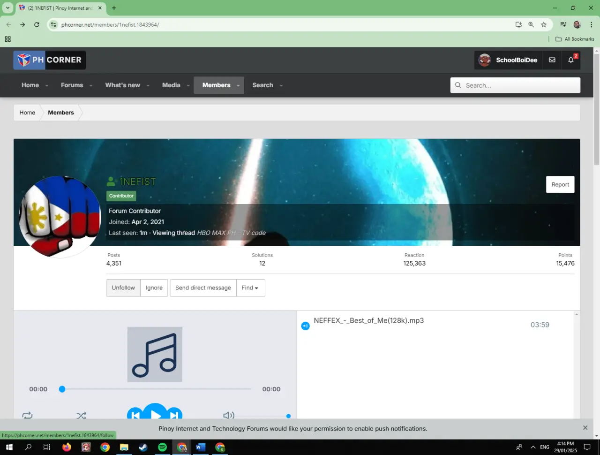This screenshot has width=600, height=455.
Task: Bookmark this page with the star icon
Action: click(544, 24)
